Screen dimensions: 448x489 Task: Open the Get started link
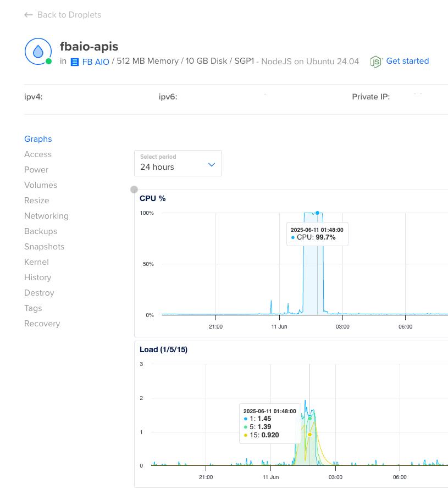[407, 61]
